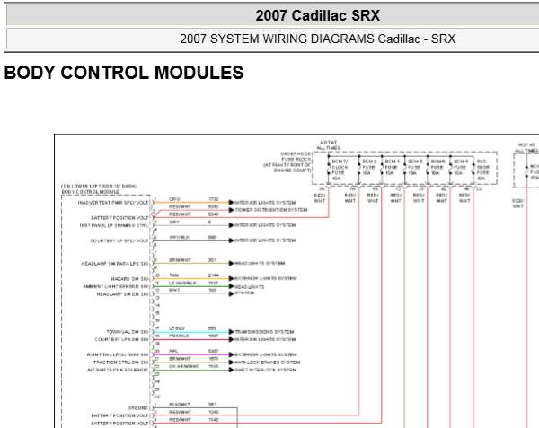The height and width of the screenshot is (428, 539).
Task: Select the "BCM 1 FUSE 10A" label
Action: [393, 167]
